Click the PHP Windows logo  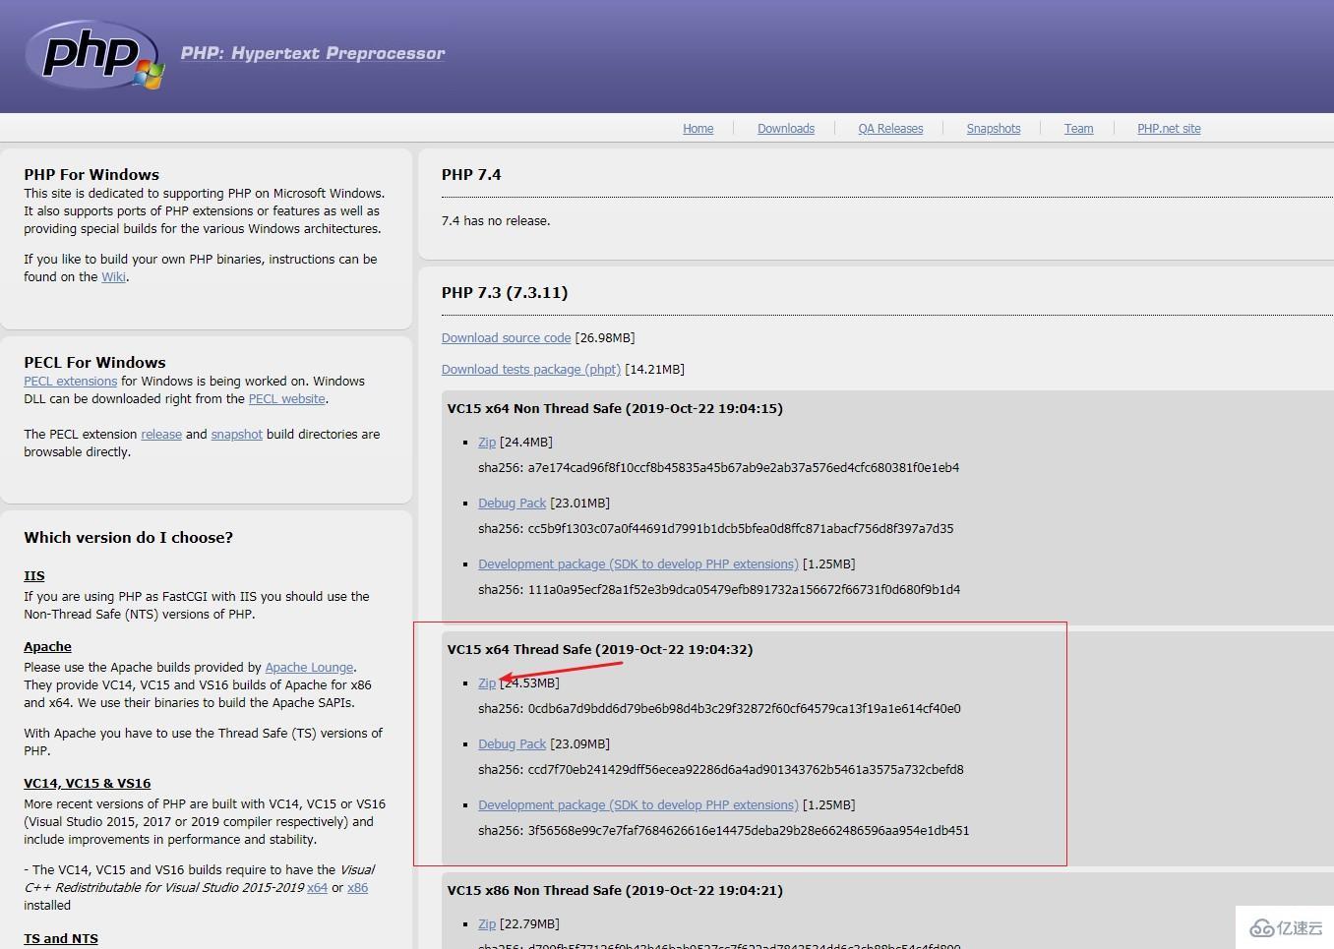[x=94, y=55]
